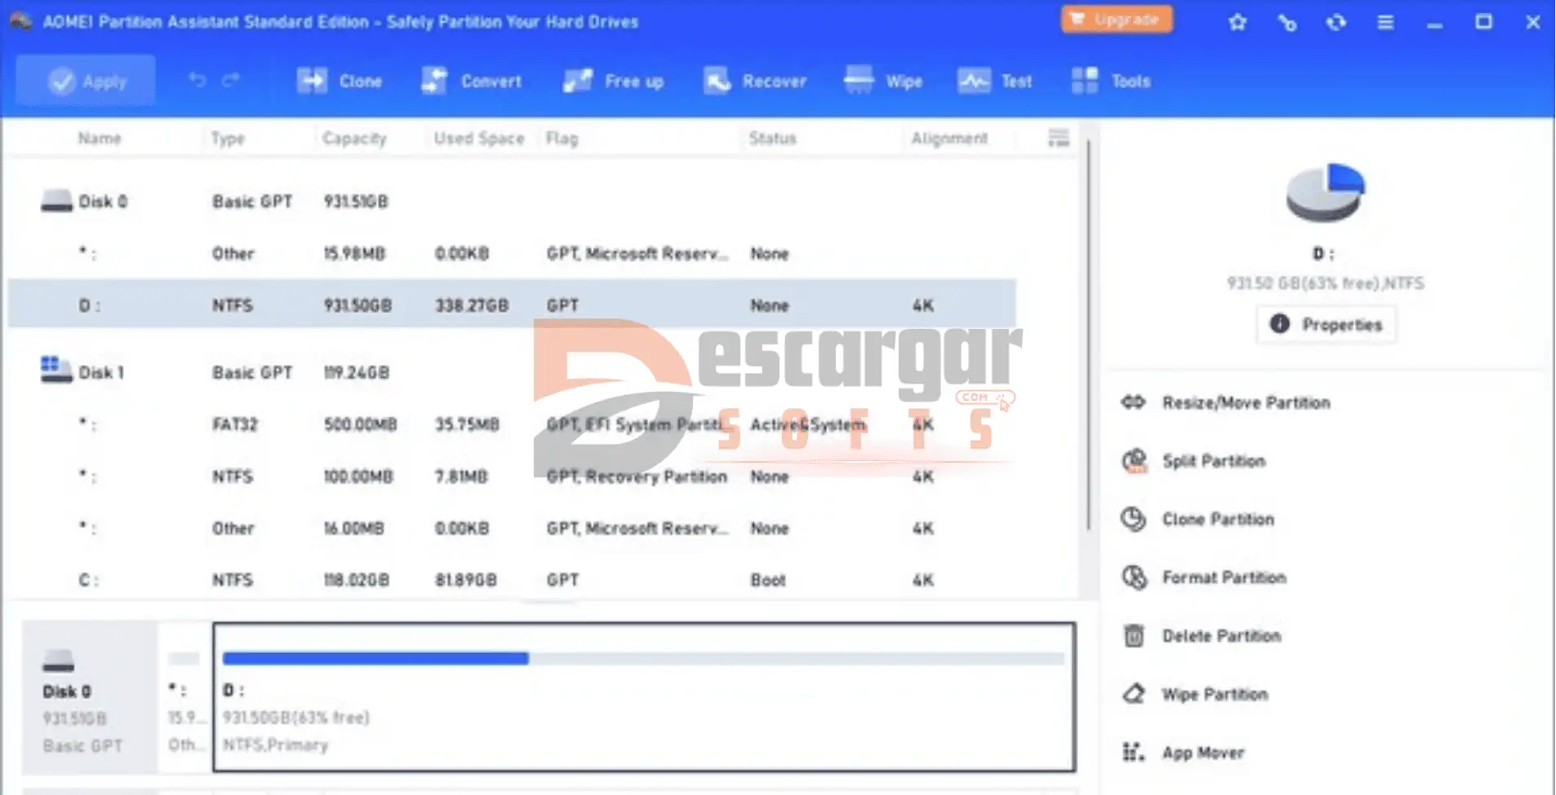Select Format Partition from side panel
1556x795 pixels.
[1223, 578]
